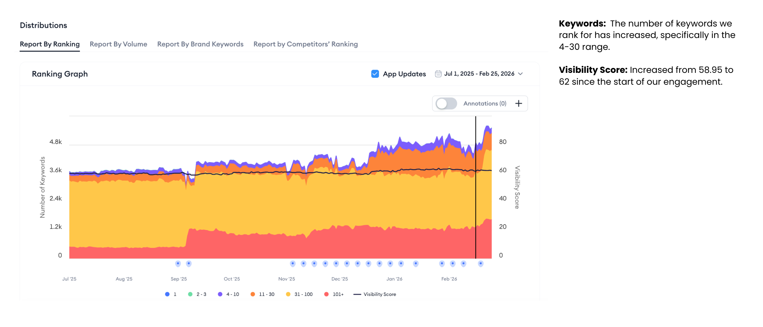The height and width of the screenshot is (327, 763).
Task: Open the Report By Brand Keywords tab
Action: click(x=200, y=44)
